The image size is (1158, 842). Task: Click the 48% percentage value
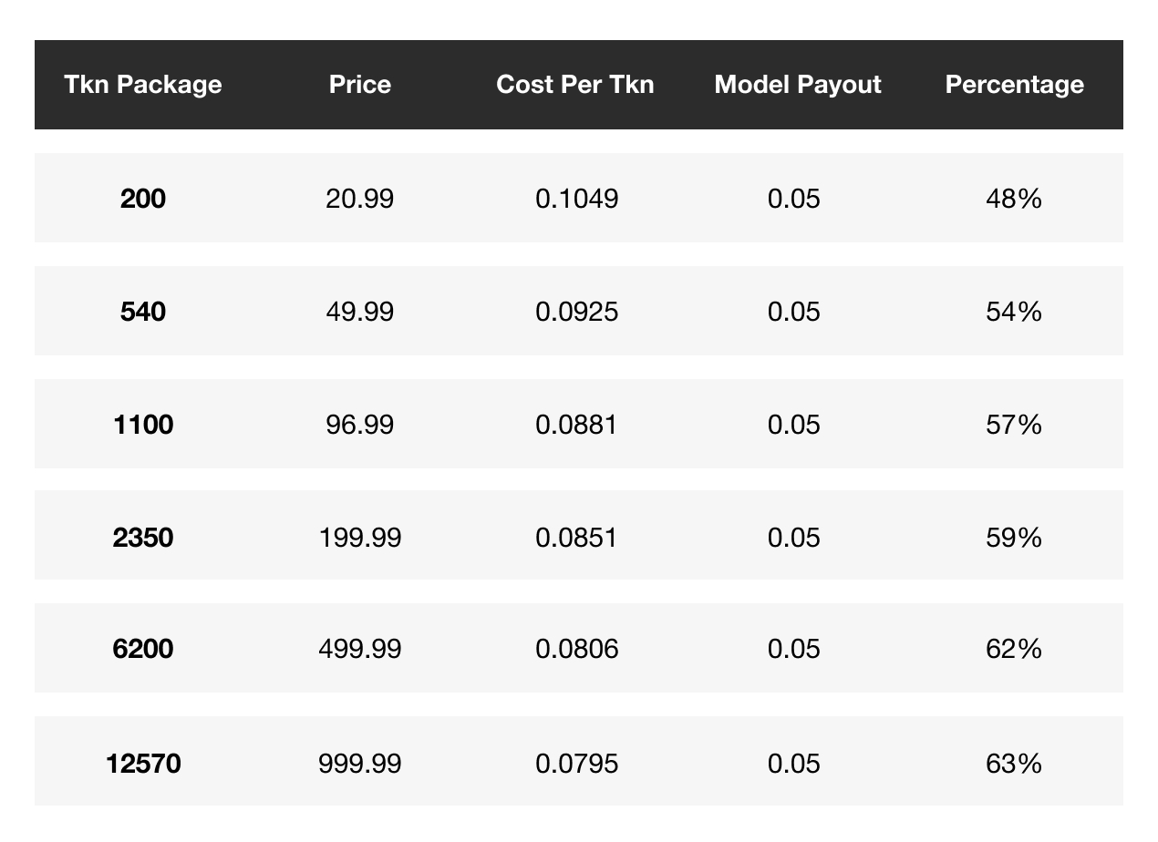[x=1014, y=199]
